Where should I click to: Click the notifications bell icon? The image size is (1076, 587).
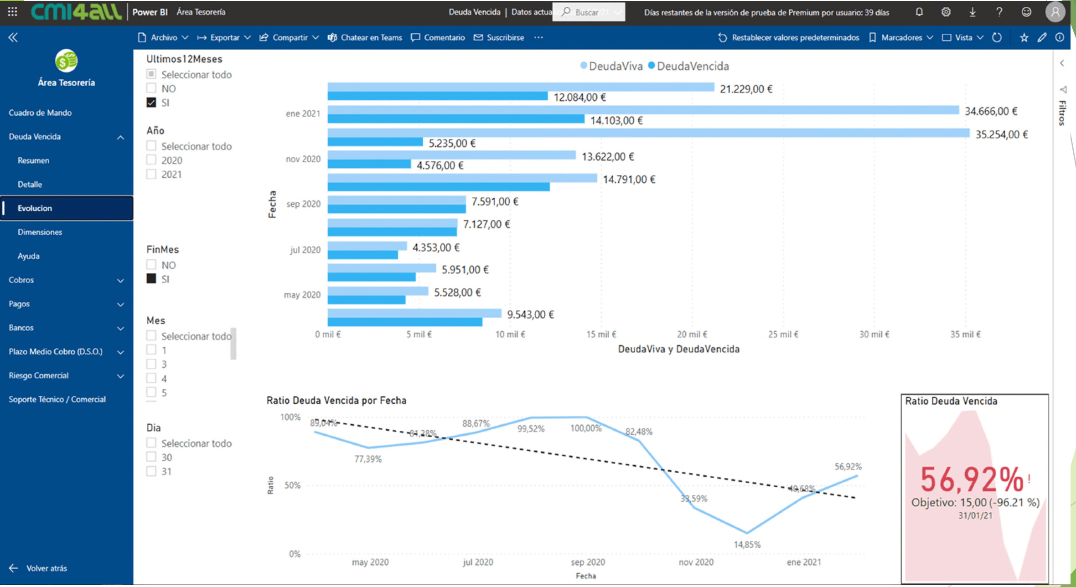point(919,12)
